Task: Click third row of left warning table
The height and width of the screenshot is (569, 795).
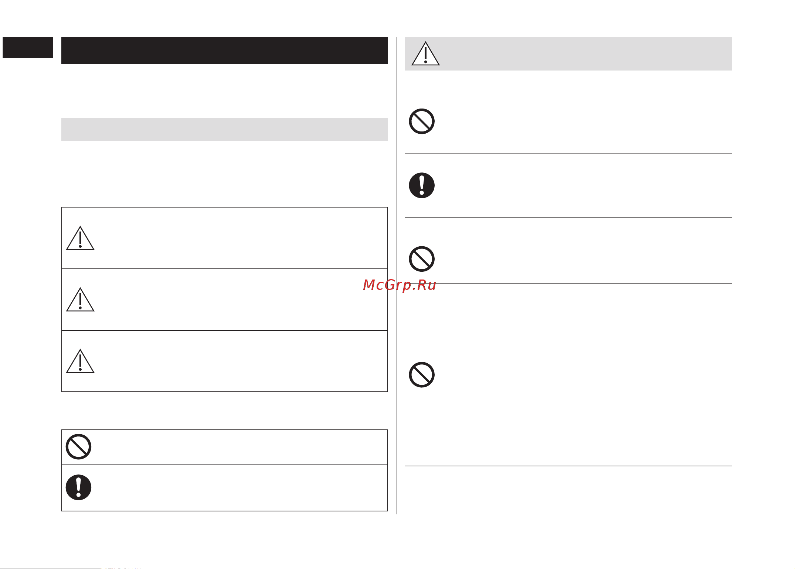Action: point(225,361)
